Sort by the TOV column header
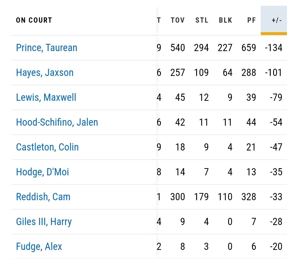 click(x=178, y=20)
